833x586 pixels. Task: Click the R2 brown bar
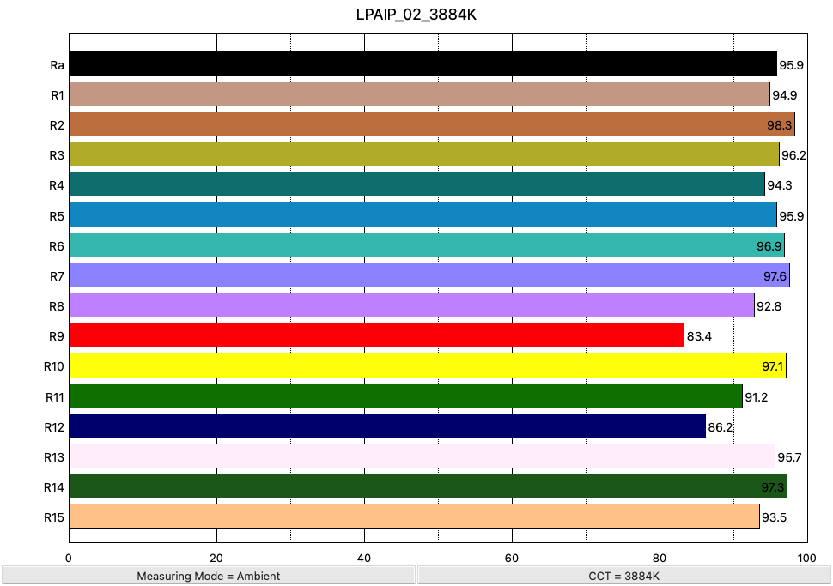tap(432, 124)
